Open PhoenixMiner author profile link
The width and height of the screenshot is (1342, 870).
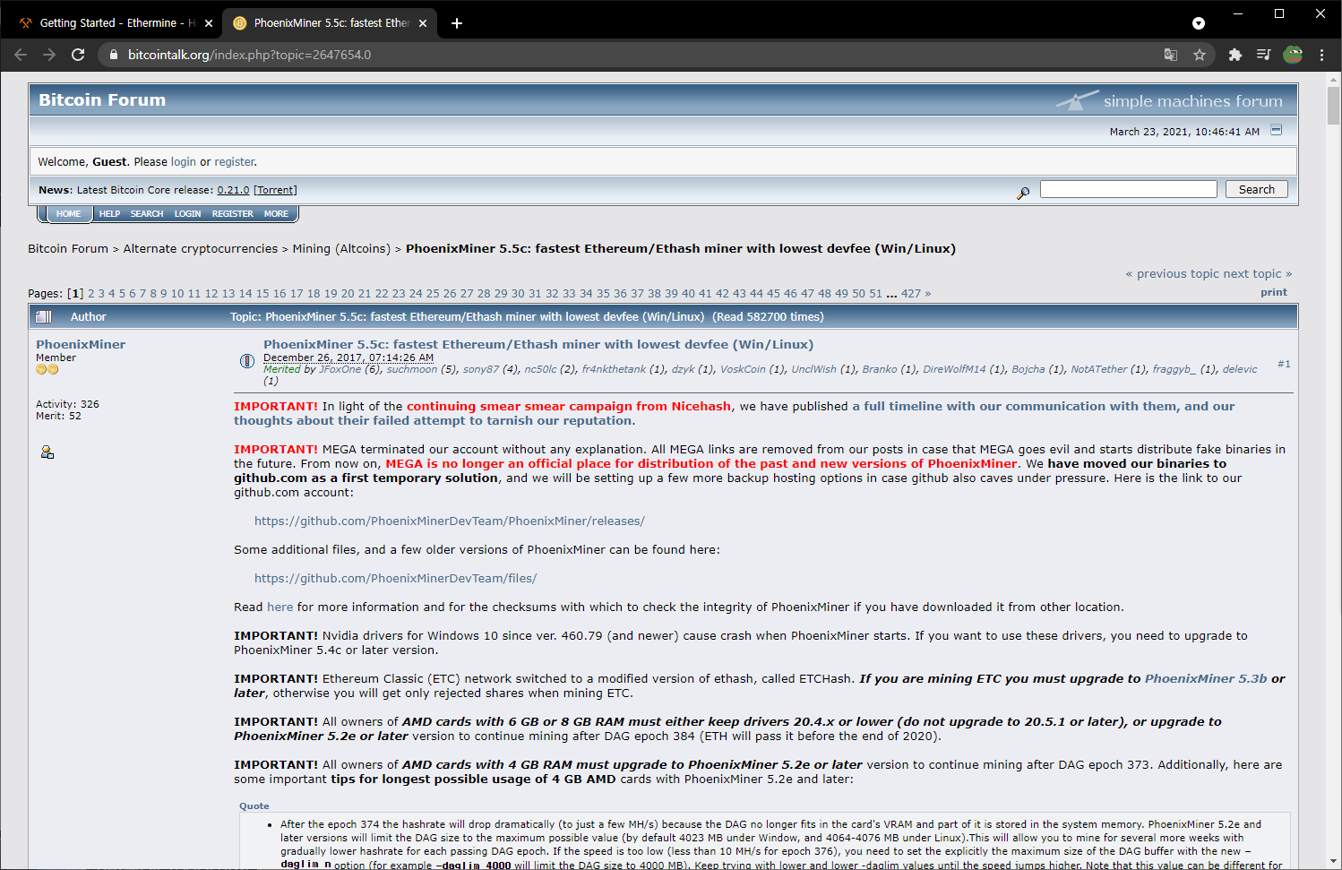81,345
